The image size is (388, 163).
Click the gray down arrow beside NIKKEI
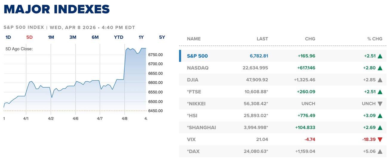pyautogui.click(x=380, y=104)
